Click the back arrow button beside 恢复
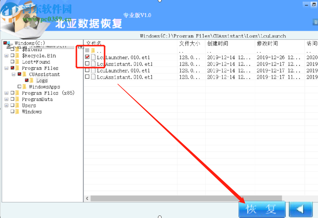This screenshot has width=318, height=218. coord(301,209)
